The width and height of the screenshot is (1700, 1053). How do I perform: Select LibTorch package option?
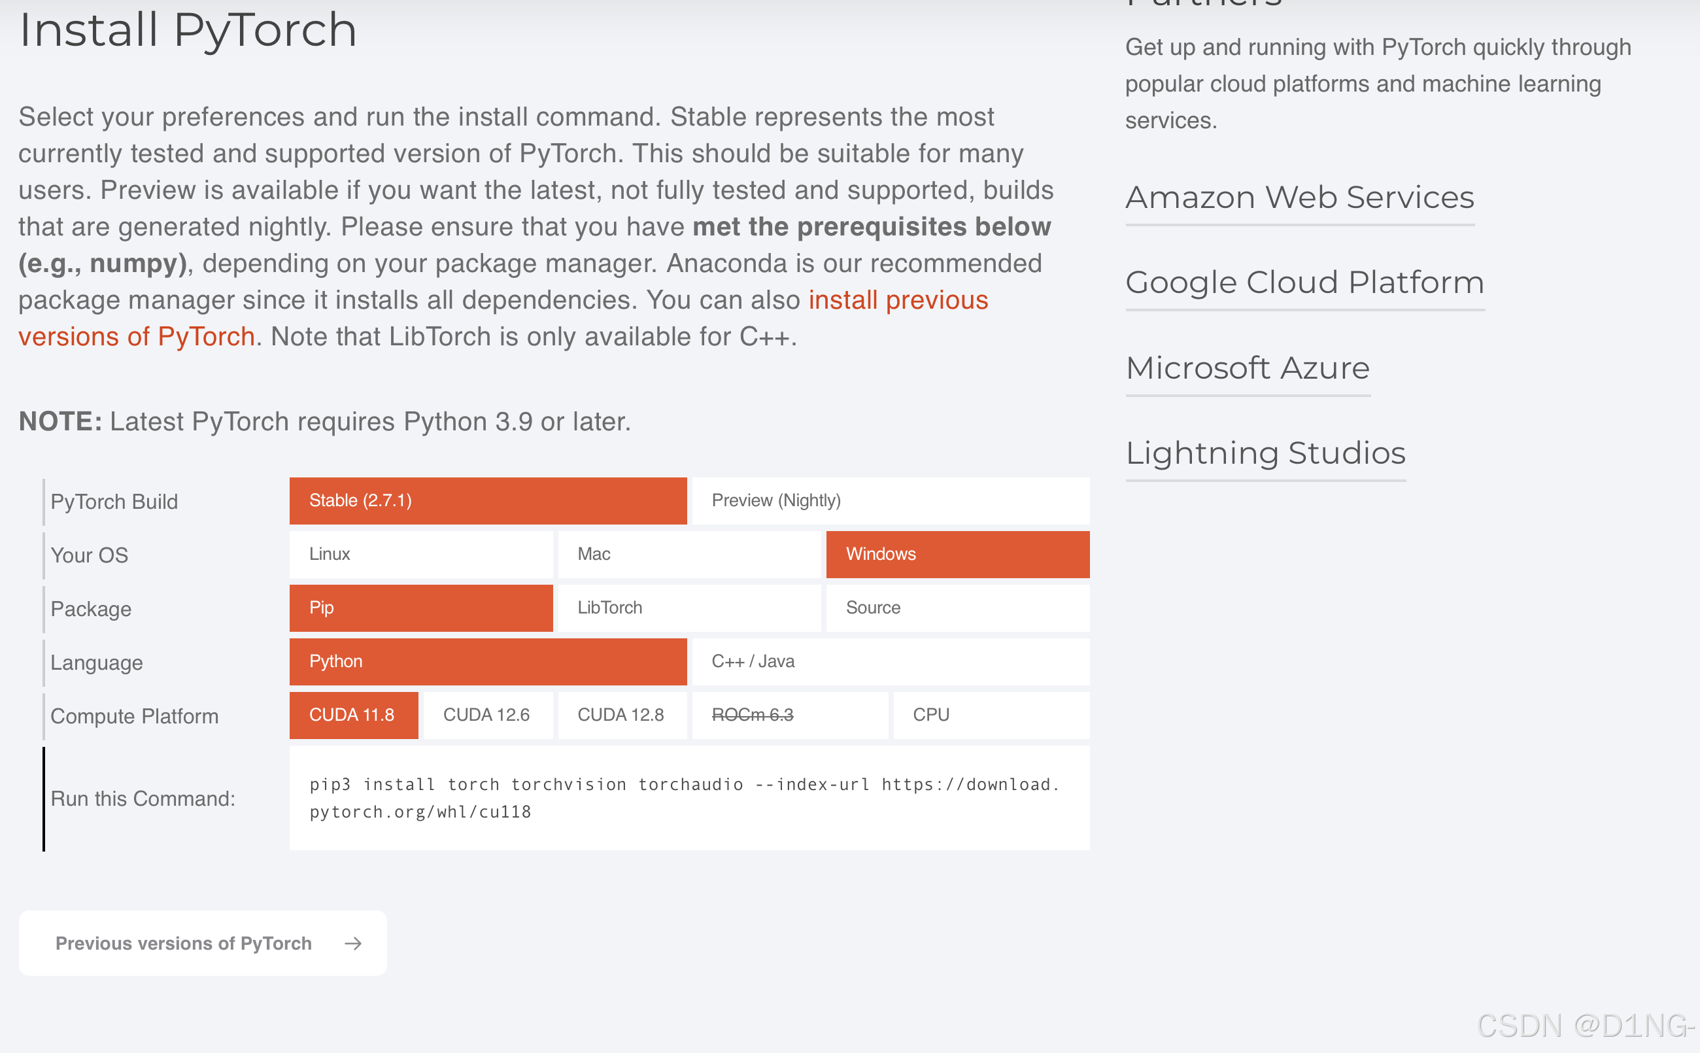point(688,608)
